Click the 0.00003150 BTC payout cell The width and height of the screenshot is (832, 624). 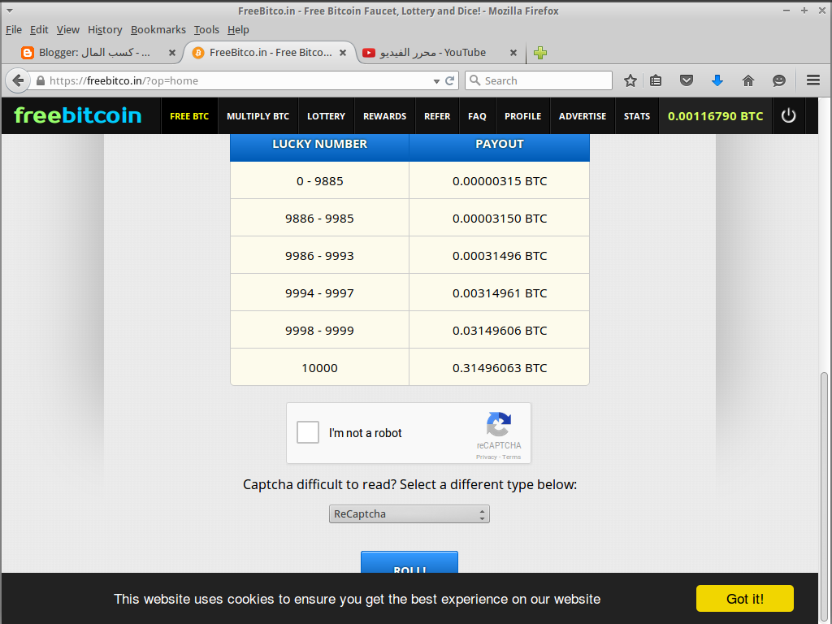[x=500, y=218]
